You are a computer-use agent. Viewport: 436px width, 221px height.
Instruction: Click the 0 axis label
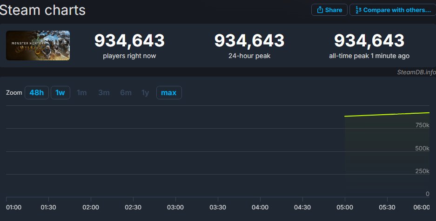point(428,194)
